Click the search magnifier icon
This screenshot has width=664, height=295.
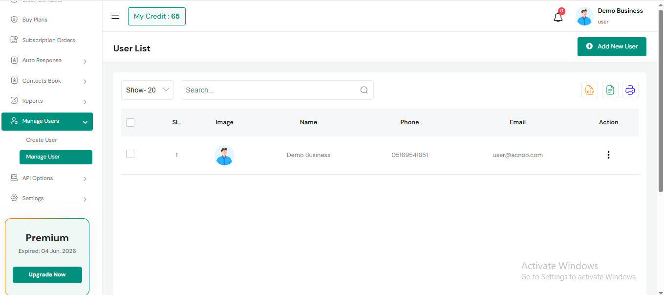click(x=364, y=90)
